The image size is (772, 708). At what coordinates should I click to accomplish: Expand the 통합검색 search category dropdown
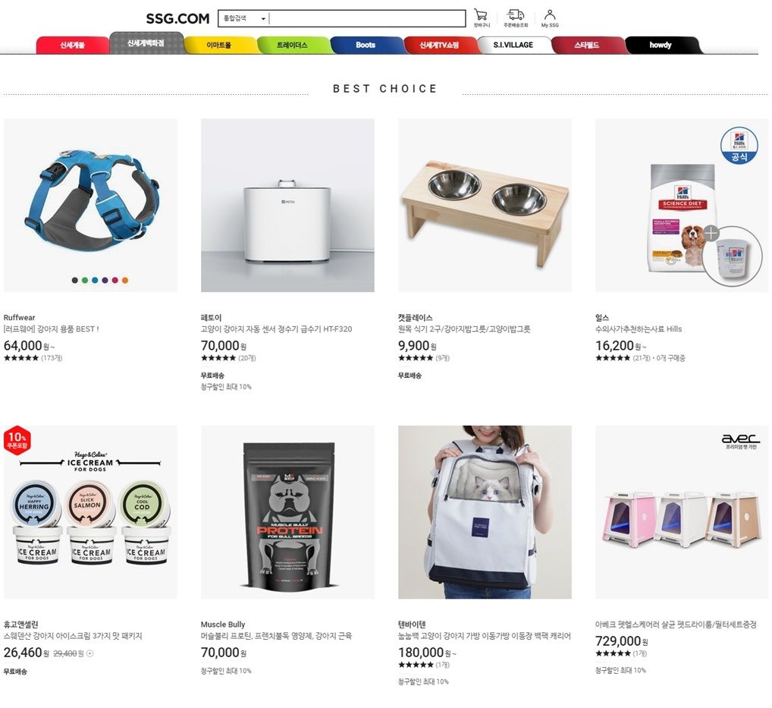243,19
